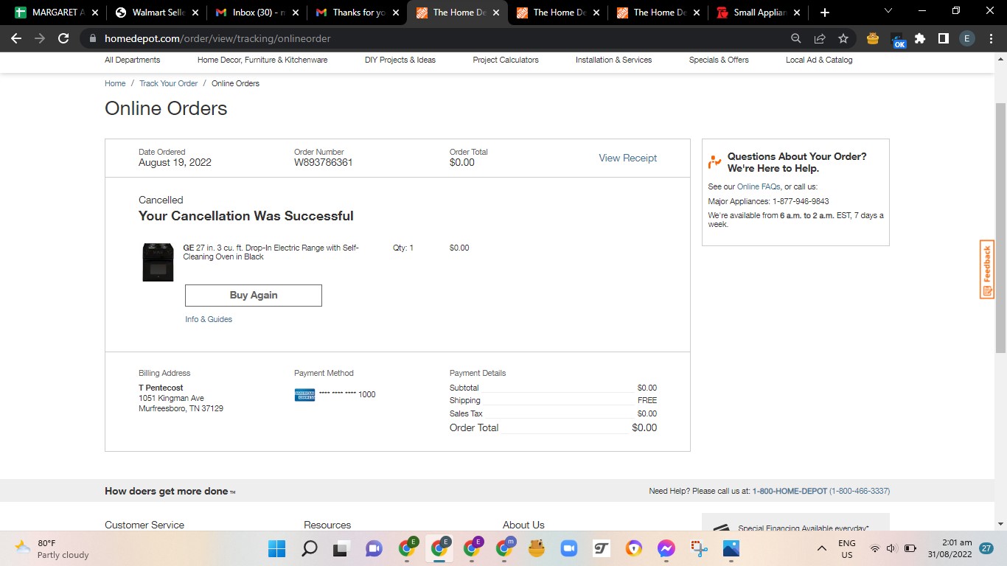The image size is (1007, 566).
Task: Close the Gmail 'Thanks for yo' tab
Action: tap(396, 13)
